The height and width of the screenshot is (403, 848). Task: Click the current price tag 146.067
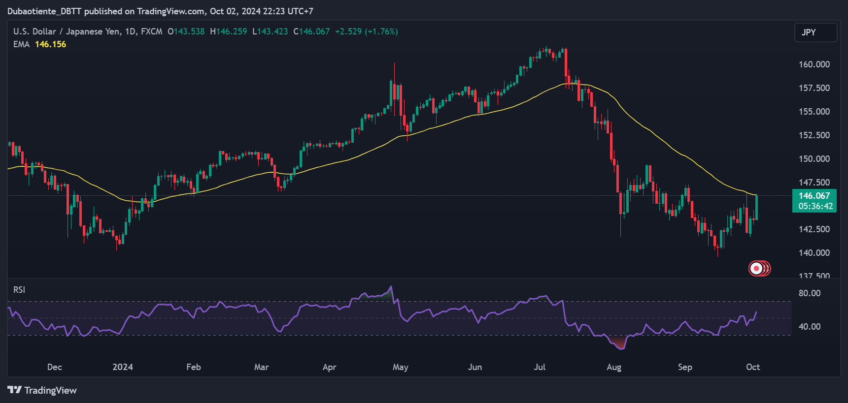coord(814,196)
